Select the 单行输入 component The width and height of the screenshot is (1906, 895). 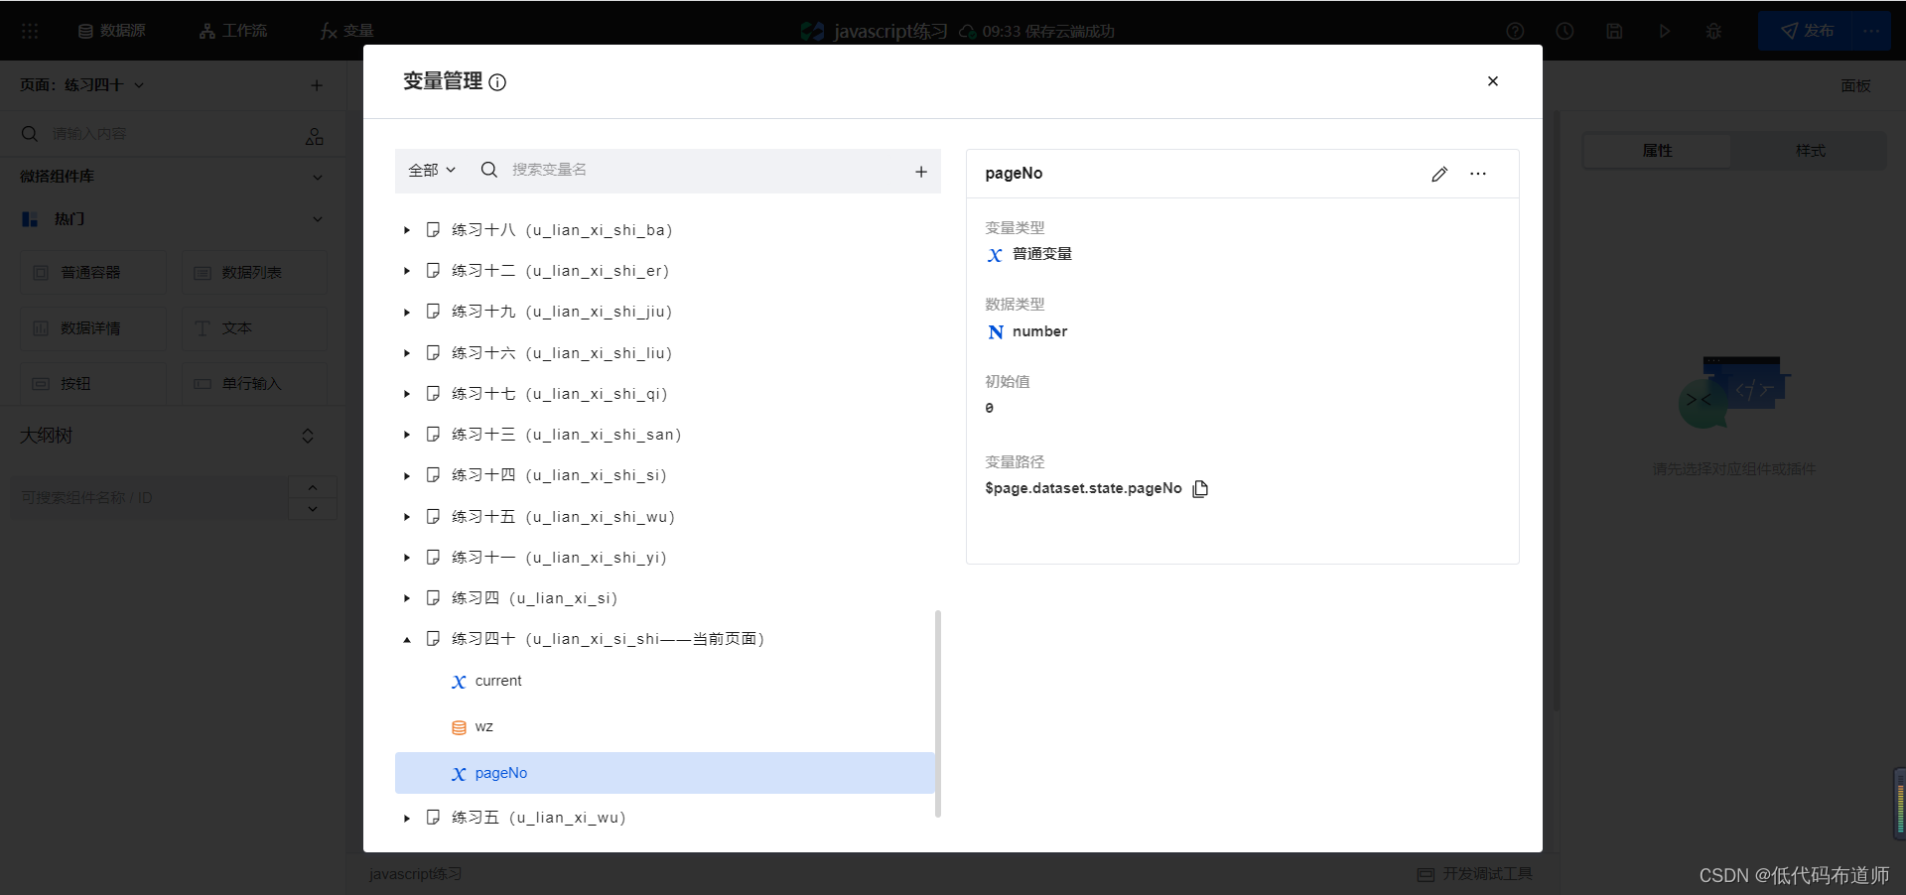254,383
